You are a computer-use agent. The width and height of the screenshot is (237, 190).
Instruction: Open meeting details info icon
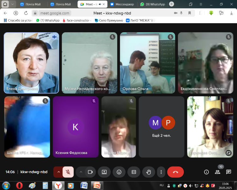[x=206, y=172]
